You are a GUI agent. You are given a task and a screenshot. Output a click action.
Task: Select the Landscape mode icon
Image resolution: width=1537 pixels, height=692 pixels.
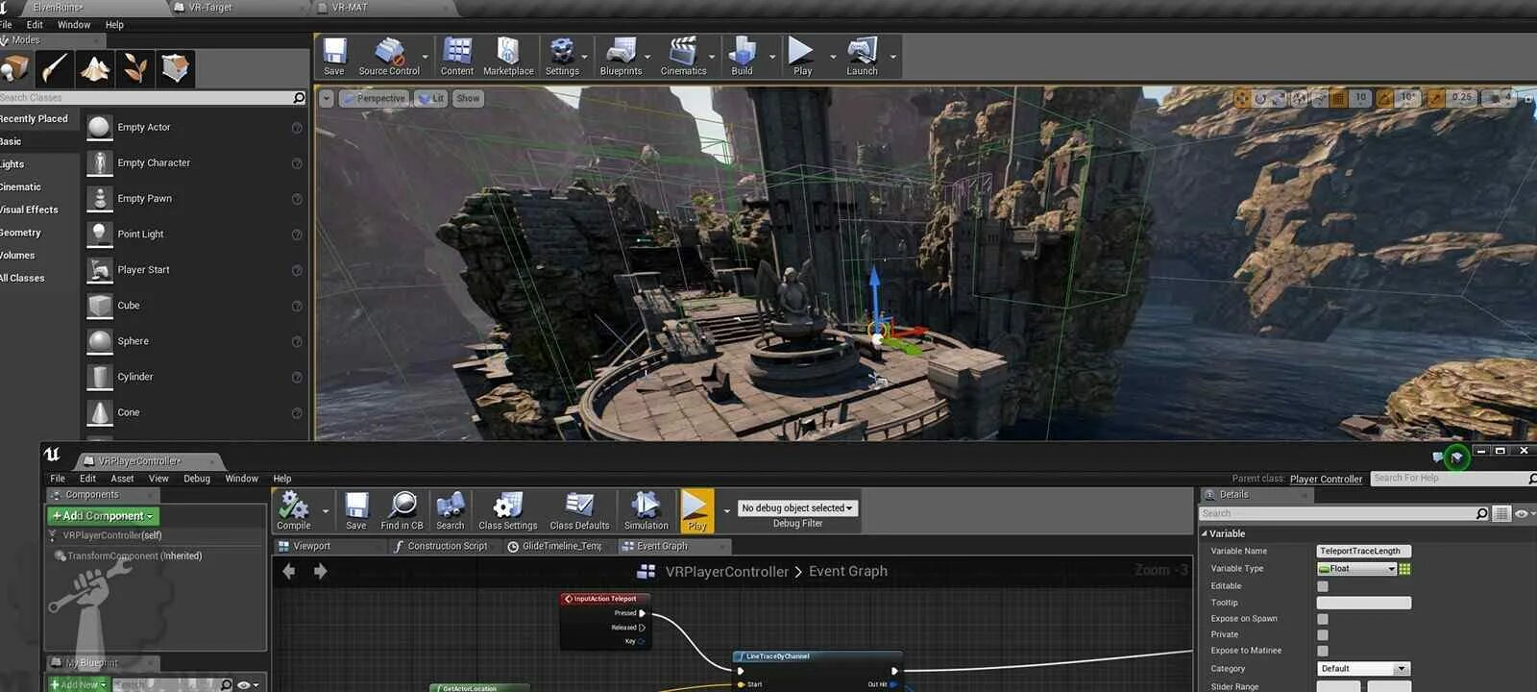coord(94,68)
